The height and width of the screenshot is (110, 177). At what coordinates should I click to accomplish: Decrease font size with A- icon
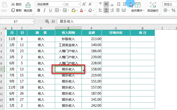click(90, 4)
